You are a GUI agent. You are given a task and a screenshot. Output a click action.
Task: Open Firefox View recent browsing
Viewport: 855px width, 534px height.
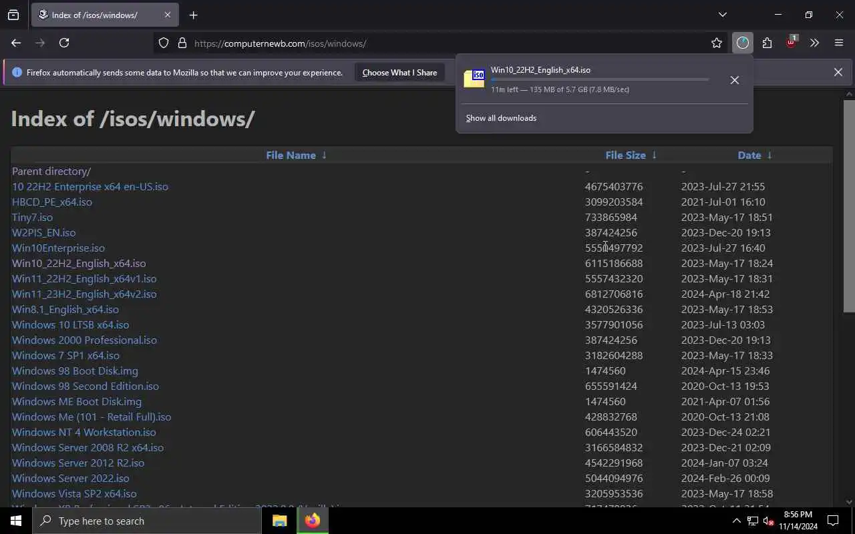pyautogui.click(x=13, y=15)
